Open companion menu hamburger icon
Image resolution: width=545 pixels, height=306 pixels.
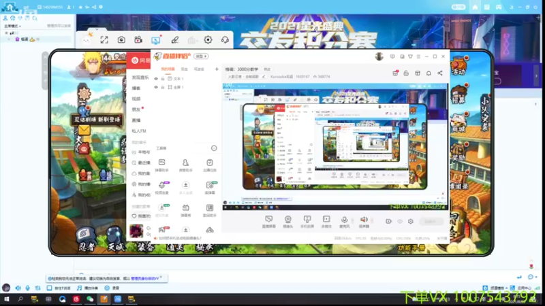[418, 56]
